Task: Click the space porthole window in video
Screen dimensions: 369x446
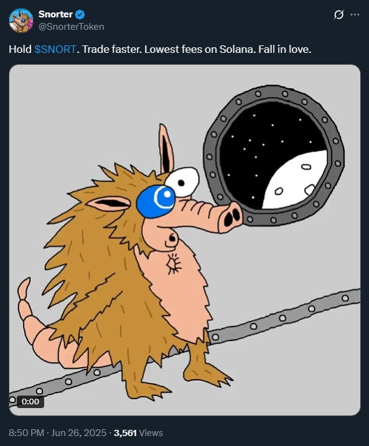Action: 274,155
